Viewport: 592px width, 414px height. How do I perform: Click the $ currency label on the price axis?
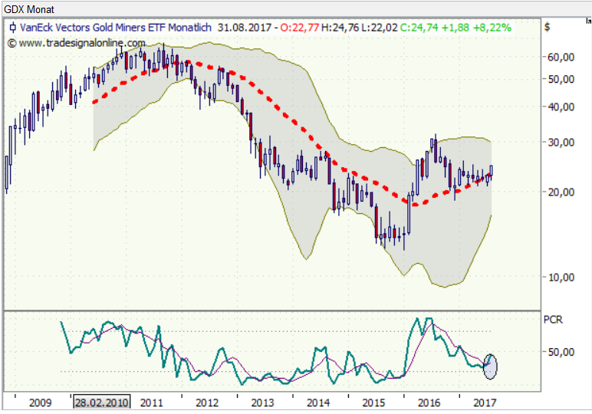547,28
